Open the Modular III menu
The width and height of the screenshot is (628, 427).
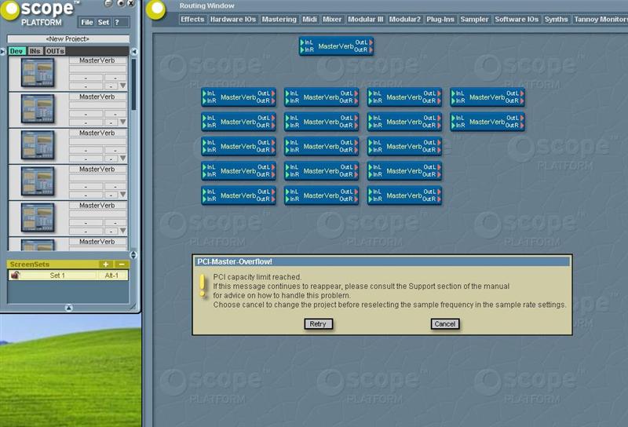click(366, 19)
